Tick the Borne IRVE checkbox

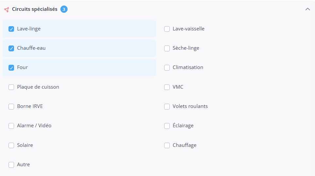point(11,107)
